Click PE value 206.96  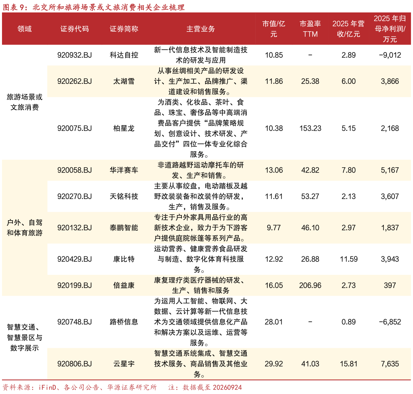tap(310, 285)
